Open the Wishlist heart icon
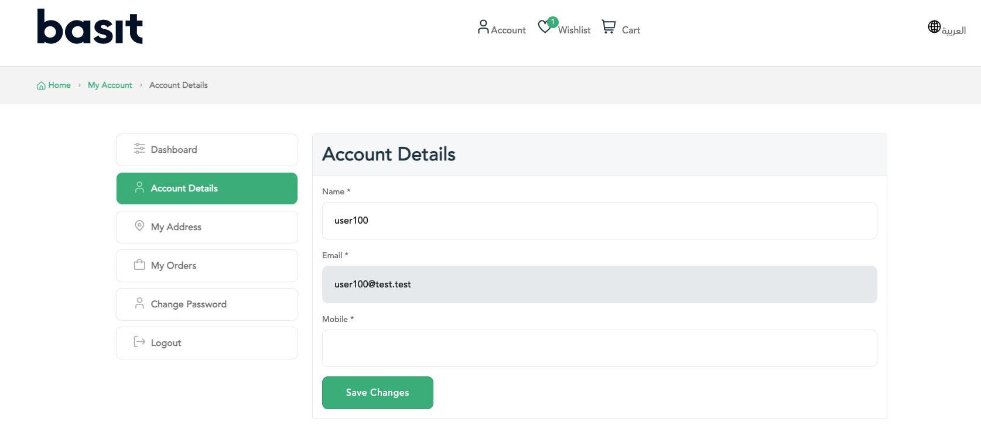 (545, 27)
